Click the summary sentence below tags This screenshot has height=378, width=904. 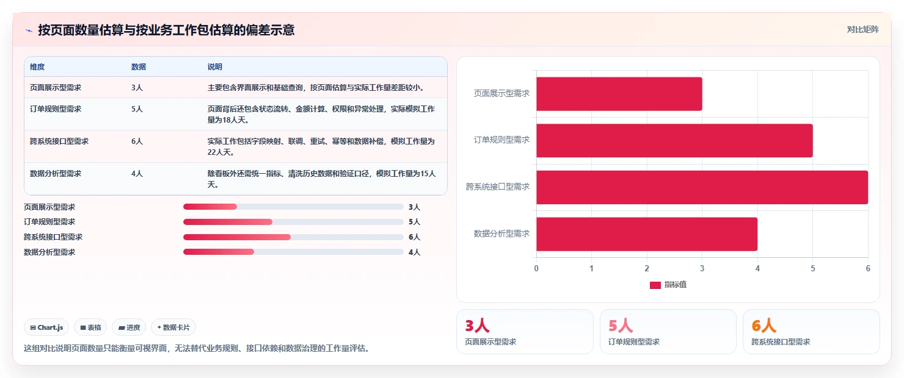pos(196,349)
